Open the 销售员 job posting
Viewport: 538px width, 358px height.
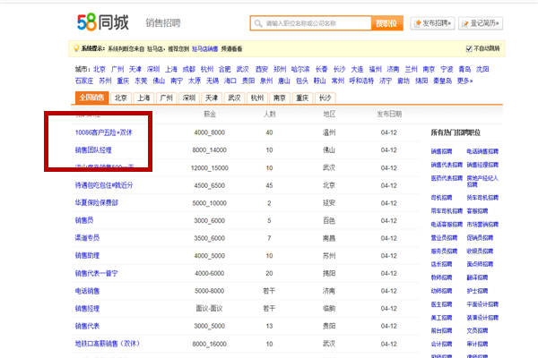[x=84, y=220]
